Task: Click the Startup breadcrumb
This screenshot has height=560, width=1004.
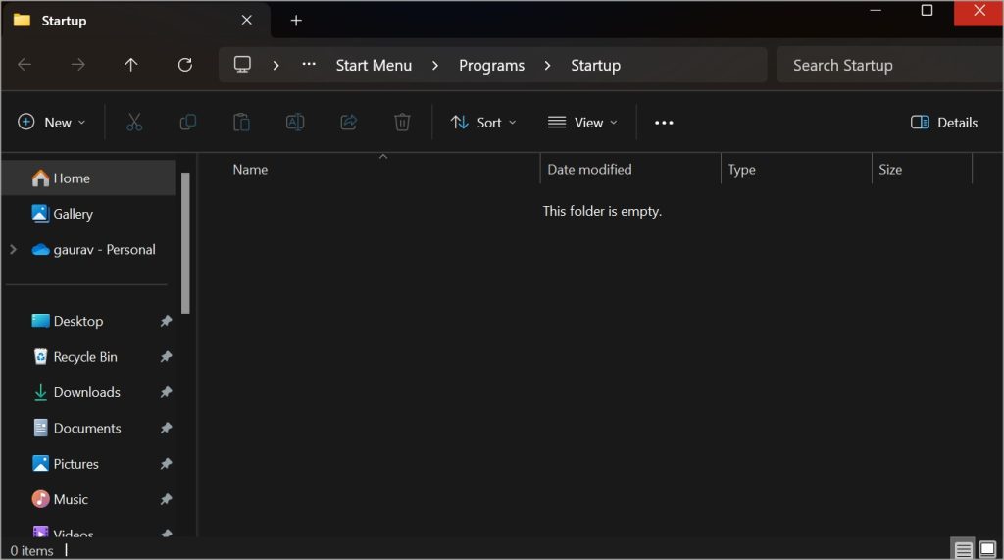Action: coord(595,66)
